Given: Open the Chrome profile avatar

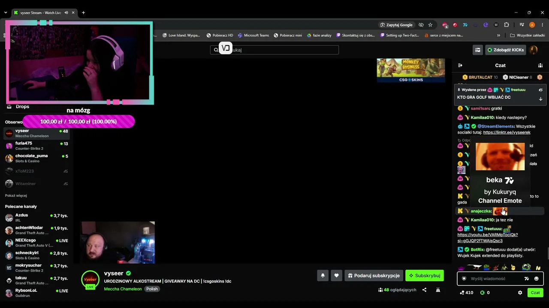Looking at the screenshot, I should tap(532, 25).
